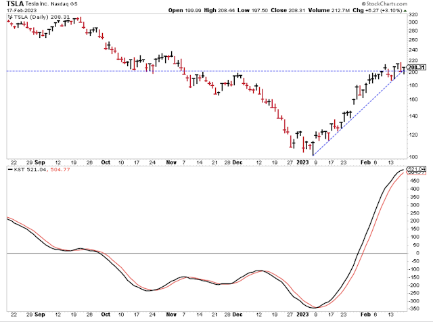Click the 260 price axis label
433x322 pixels.
click(413, 40)
